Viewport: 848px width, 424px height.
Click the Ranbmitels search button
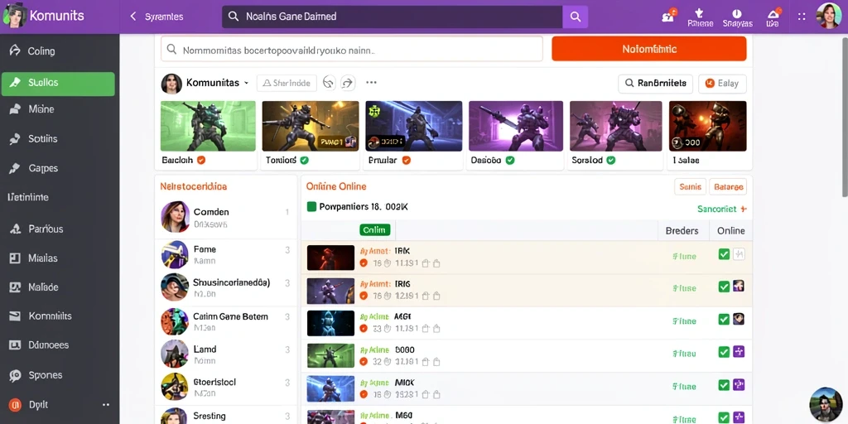(656, 84)
